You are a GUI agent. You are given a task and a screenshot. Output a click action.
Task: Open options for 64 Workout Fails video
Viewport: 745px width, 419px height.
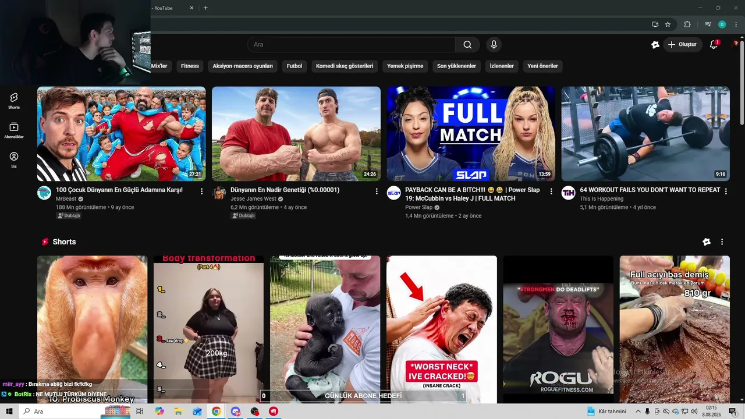pos(725,191)
